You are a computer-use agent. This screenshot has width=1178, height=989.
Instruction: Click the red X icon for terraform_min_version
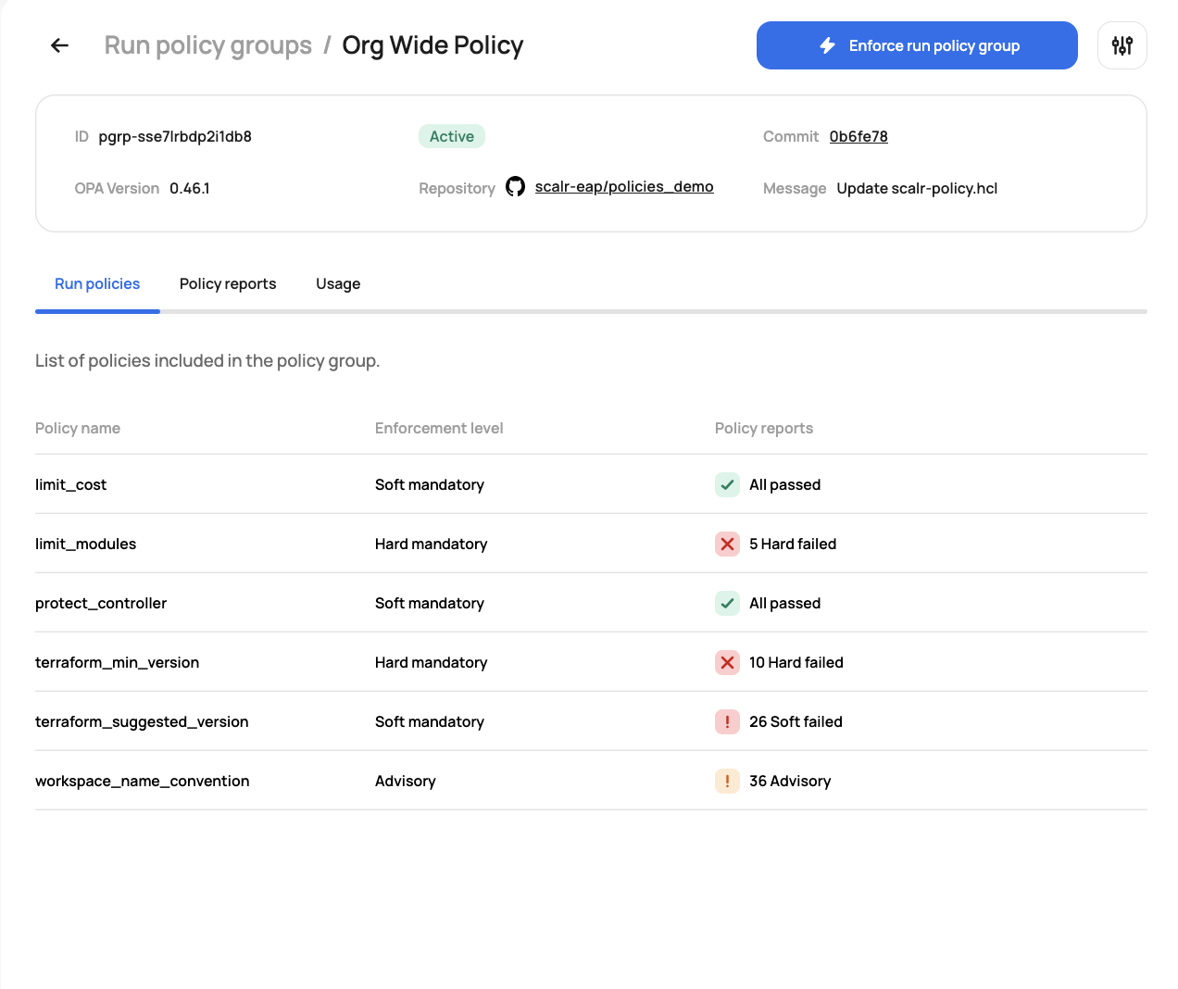tap(727, 662)
